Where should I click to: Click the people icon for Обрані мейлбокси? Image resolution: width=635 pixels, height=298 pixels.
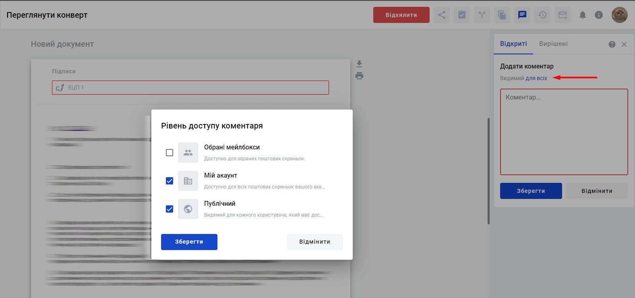pyautogui.click(x=188, y=153)
